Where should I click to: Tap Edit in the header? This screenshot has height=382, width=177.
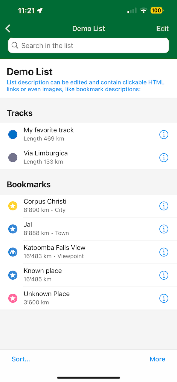(163, 29)
